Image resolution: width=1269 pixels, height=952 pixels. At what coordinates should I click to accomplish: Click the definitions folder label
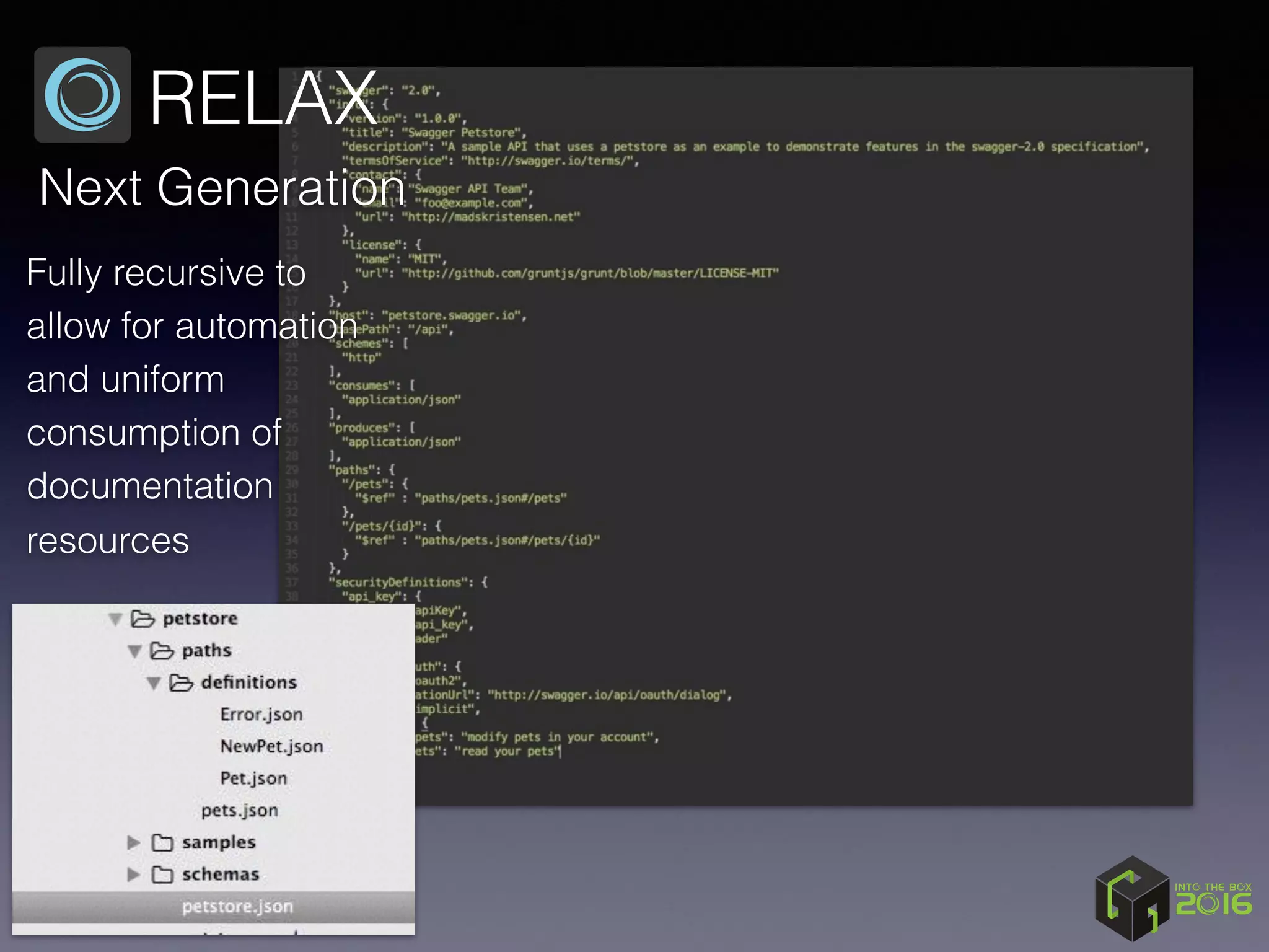[249, 682]
